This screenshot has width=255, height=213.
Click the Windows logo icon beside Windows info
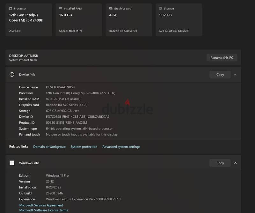12,163
